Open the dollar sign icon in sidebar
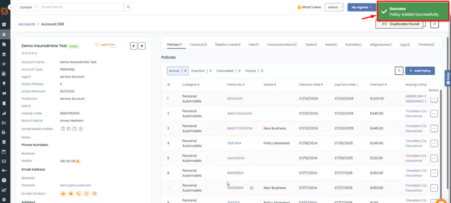 coord(4,180)
